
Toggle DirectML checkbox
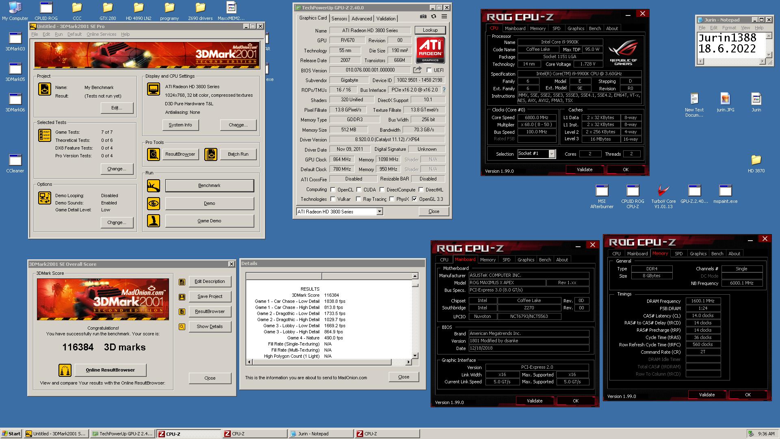pyautogui.click(x=421, y=189)
